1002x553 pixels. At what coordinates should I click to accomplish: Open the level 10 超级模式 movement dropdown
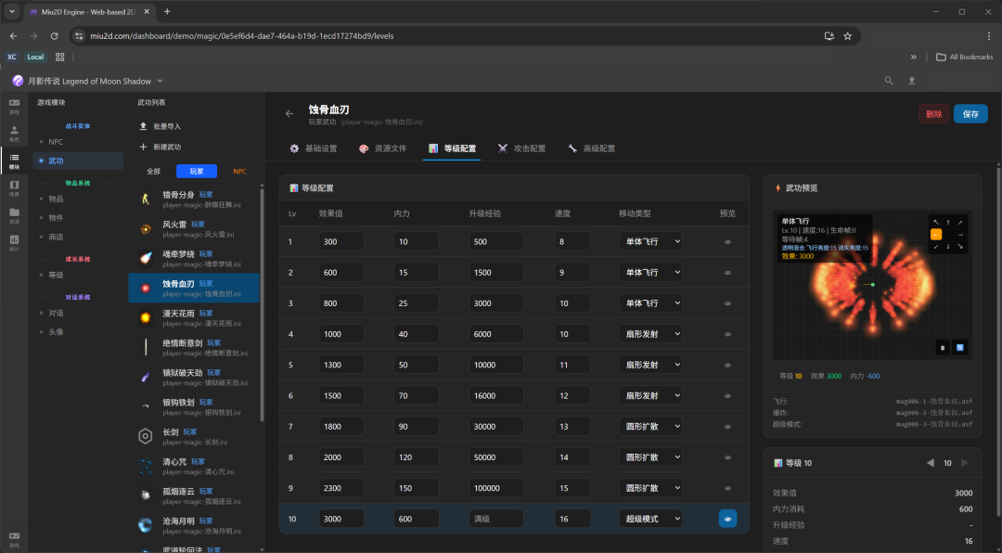click(x=650, y=519)
